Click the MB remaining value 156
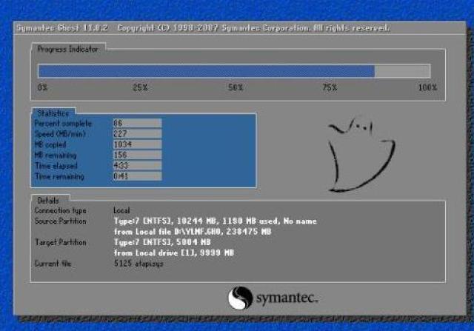 click(x=137, y=155)
